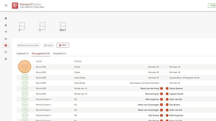Go to the home icon in sidebar
The width and height of the screenshot is (216, 121).
(6, 18)
